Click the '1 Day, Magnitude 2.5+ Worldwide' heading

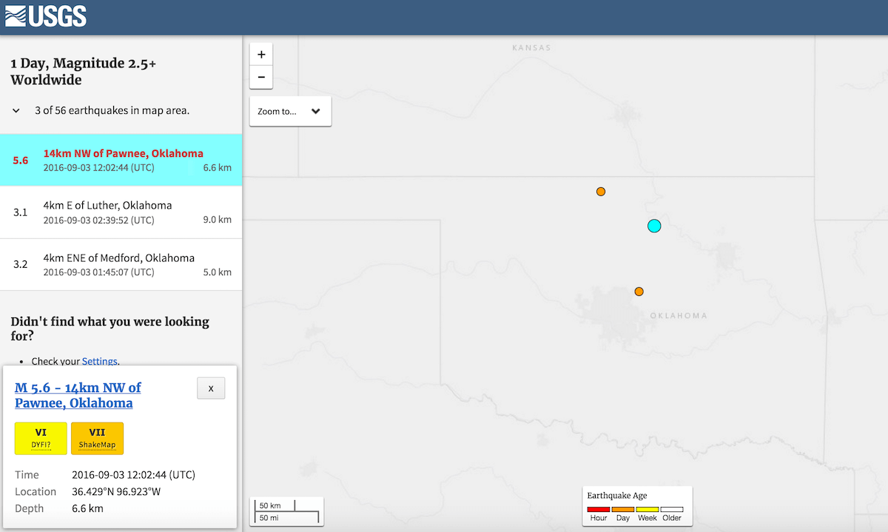click(83, 72)
